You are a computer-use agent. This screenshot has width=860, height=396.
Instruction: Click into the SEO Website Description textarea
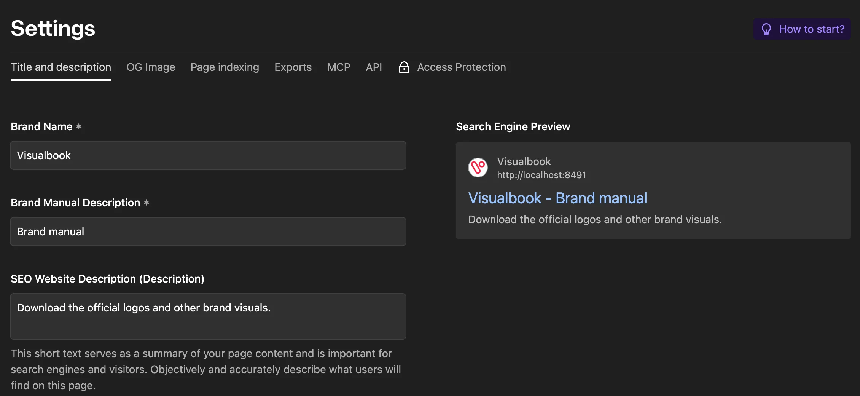[x=208, y=316]
